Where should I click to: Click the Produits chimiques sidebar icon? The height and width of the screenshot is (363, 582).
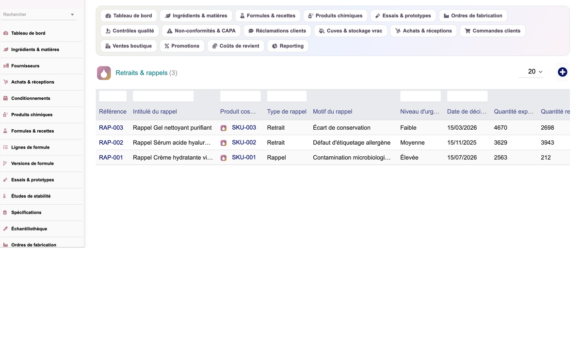point(6,115)
